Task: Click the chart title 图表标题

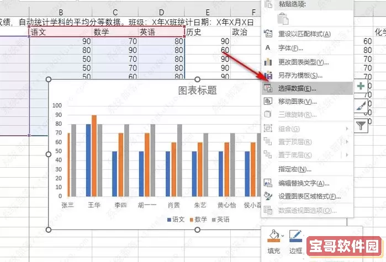Action: [198, 90]
